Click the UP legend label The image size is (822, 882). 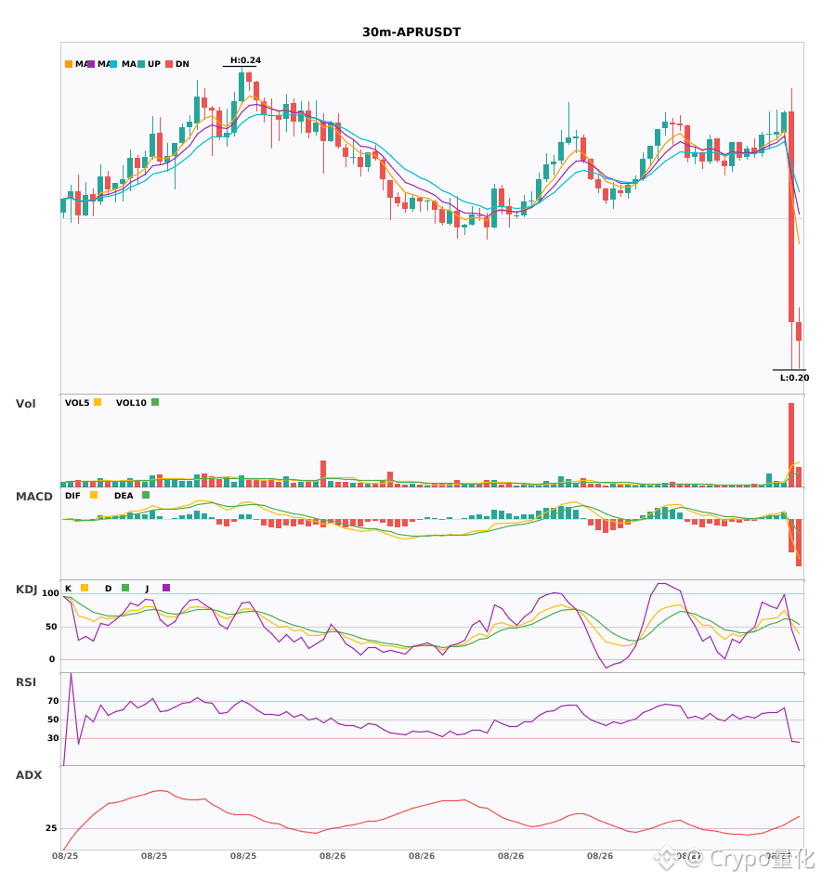click(x=154, y=64)
